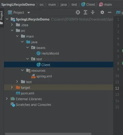Collapse the src folder

(x=12, y=30)
